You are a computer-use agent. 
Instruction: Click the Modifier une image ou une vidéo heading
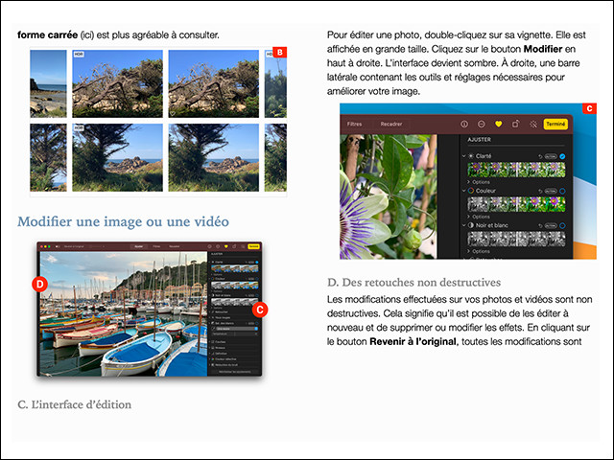123,222
